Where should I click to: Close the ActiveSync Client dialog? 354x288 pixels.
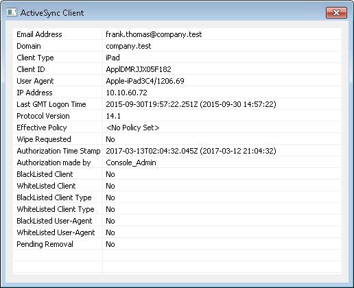pyautogui.click(x=336, y=12)
